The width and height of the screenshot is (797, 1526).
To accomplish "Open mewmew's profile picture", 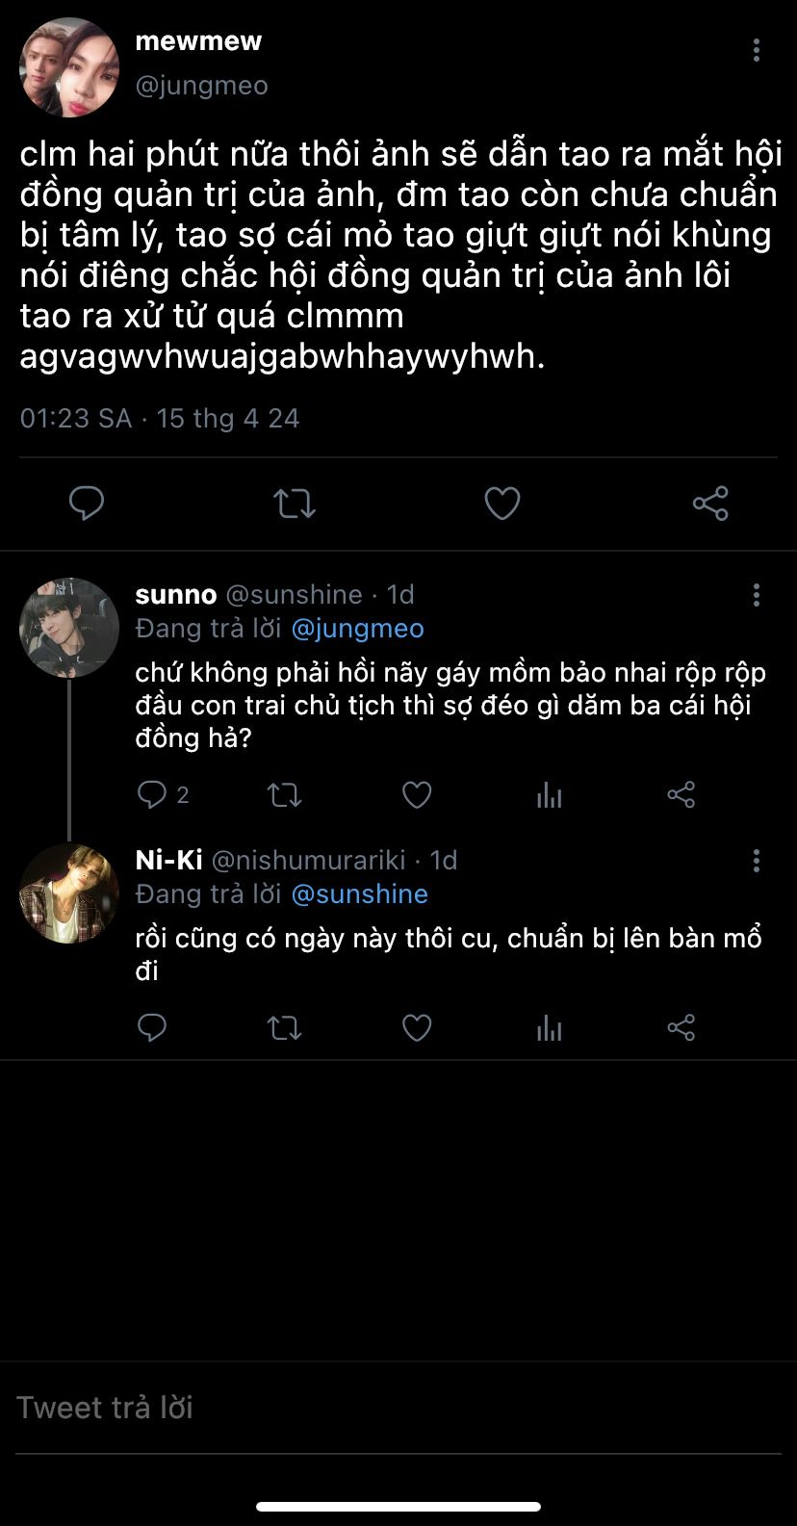I will coord(69,67).
